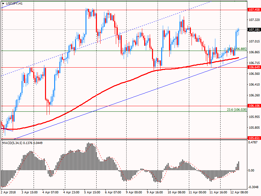
Task: Select the 2 Apr 2018 time label
Action: [8, 192]
